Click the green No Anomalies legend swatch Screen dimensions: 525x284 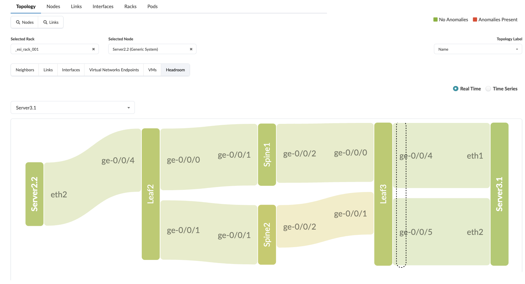[x=435, y=19]
